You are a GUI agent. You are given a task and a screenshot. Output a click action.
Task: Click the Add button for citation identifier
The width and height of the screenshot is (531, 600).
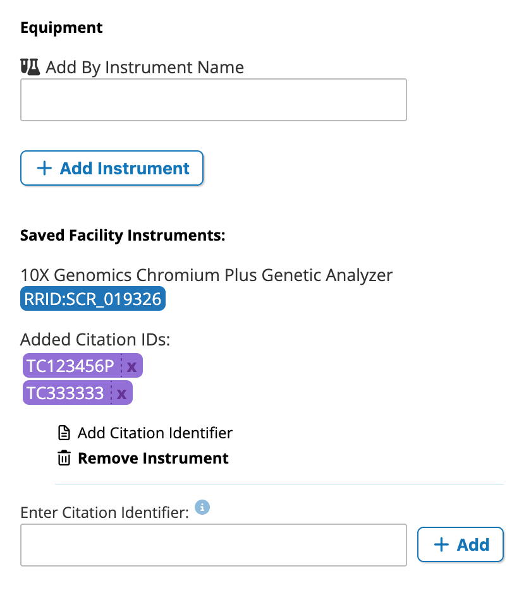point(460,544)
